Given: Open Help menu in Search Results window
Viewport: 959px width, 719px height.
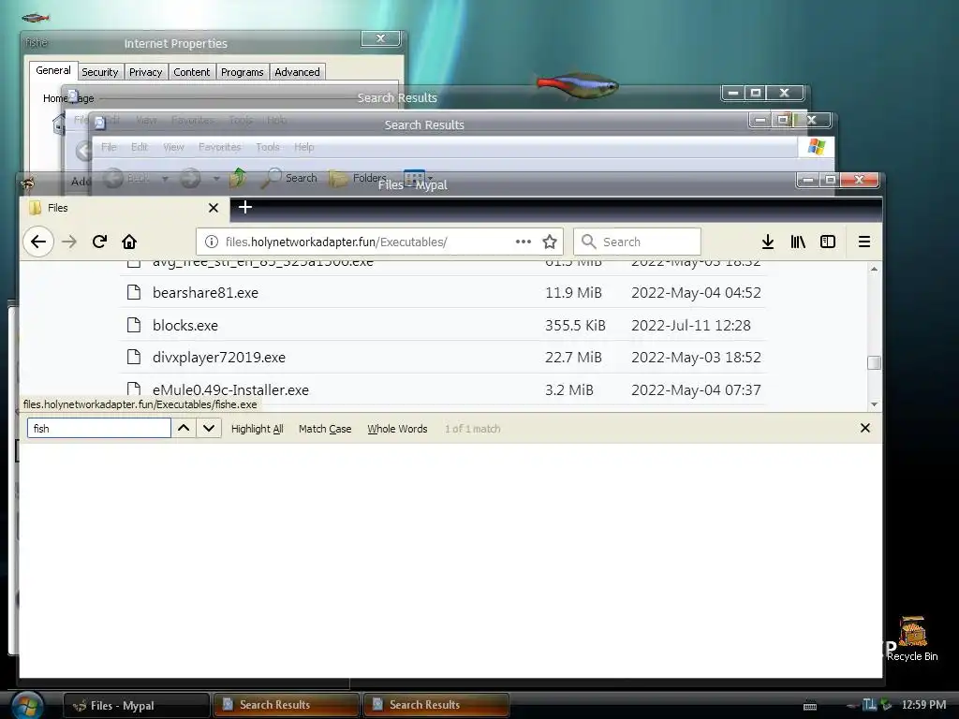Looking at the screenshot, I should 304,147.
